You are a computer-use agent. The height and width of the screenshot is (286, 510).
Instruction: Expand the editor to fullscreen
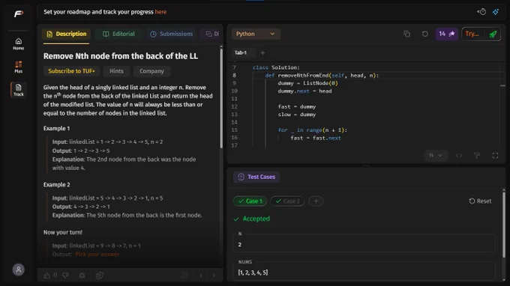pos(495,156)
